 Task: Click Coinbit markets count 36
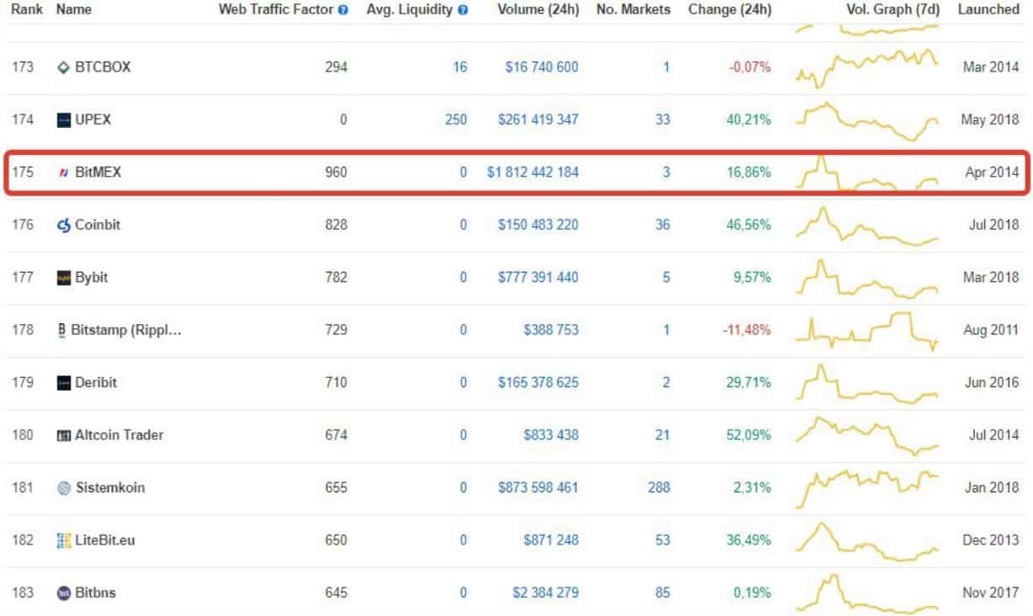click(662, 225)
